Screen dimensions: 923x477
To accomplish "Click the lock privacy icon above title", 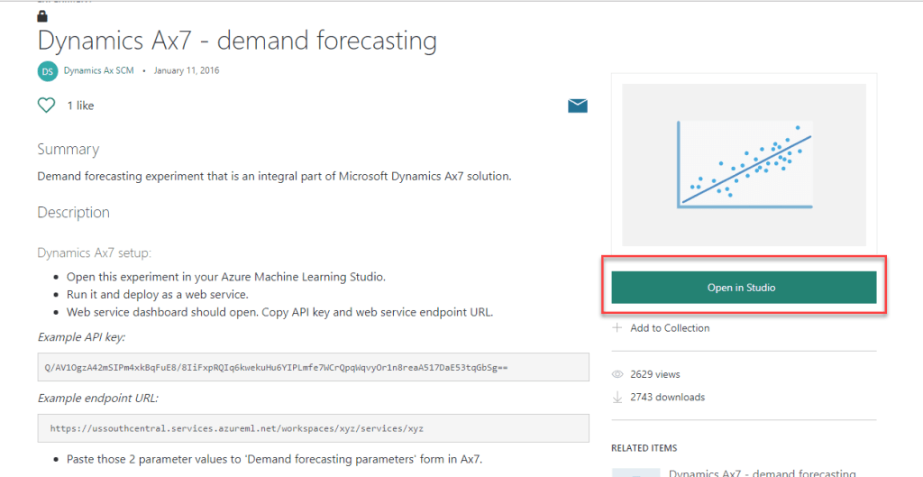I will (x=42, y=16).
